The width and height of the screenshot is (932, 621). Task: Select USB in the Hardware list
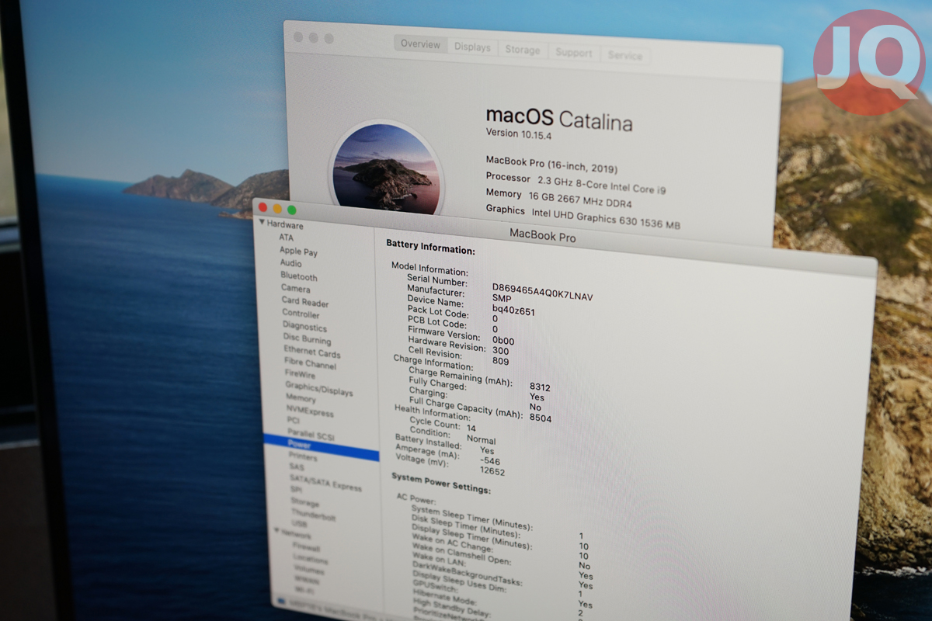[x=299, y=525]
